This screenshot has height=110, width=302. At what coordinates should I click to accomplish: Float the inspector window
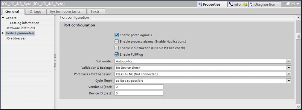pos(288,4)
